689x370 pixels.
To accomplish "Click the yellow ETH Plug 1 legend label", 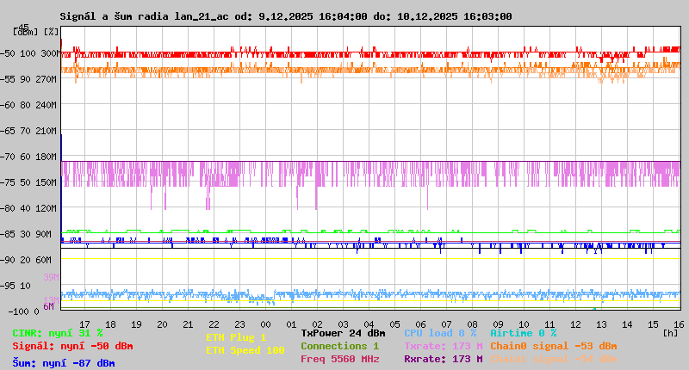I will pos(236,337).
